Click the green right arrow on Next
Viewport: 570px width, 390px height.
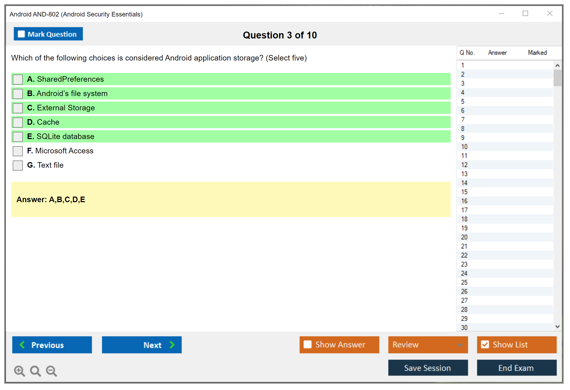(x=172, y=345)
